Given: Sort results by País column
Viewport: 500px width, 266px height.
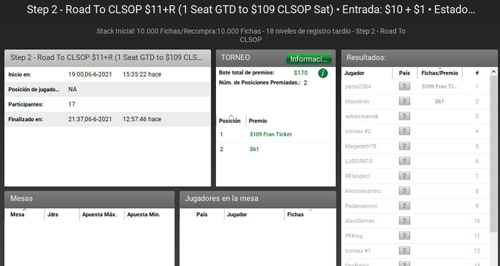Looking at the screenshot, I should pyautogui.click(x=404, y=72).
